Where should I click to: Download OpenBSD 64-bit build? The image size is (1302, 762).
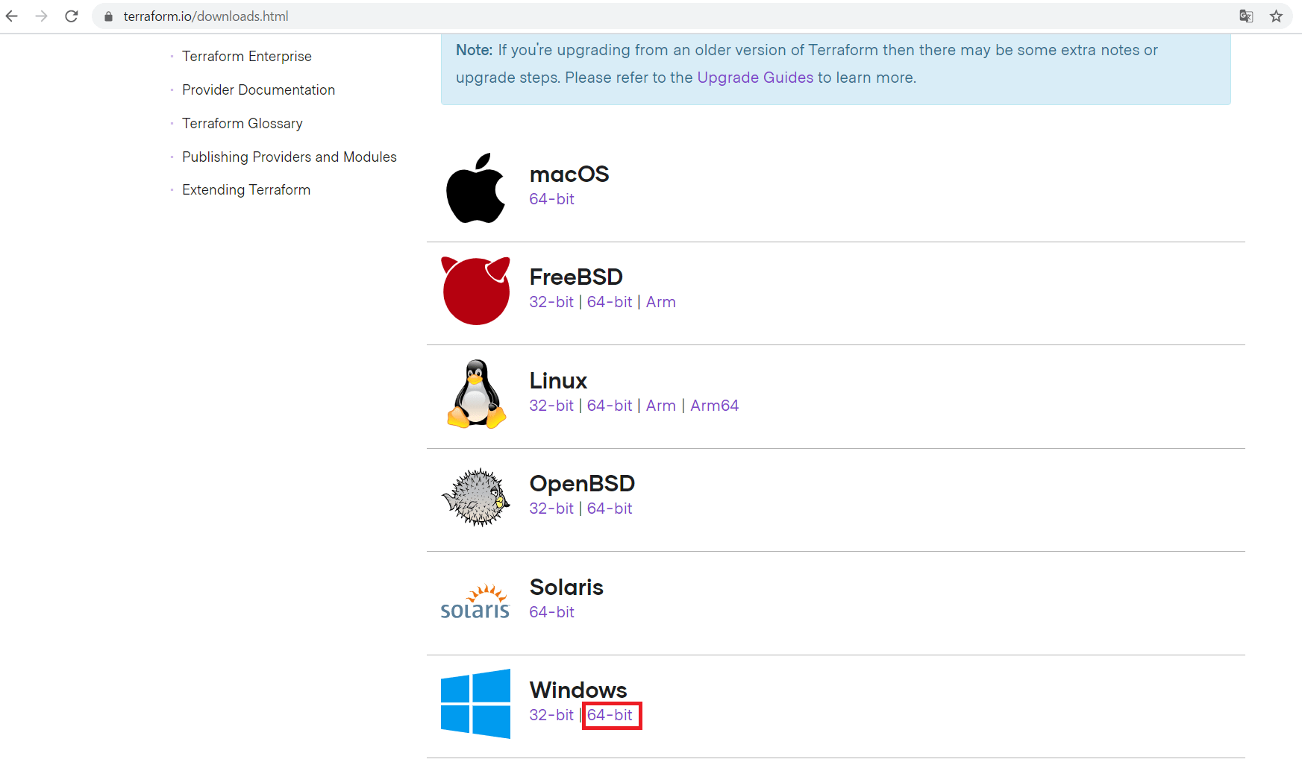[x=610, y=508]
